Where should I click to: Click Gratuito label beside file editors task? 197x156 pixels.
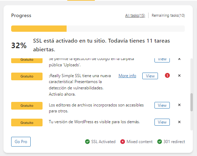coord(27,106)
